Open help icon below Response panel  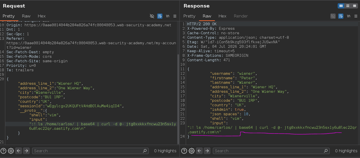[184, 151]
